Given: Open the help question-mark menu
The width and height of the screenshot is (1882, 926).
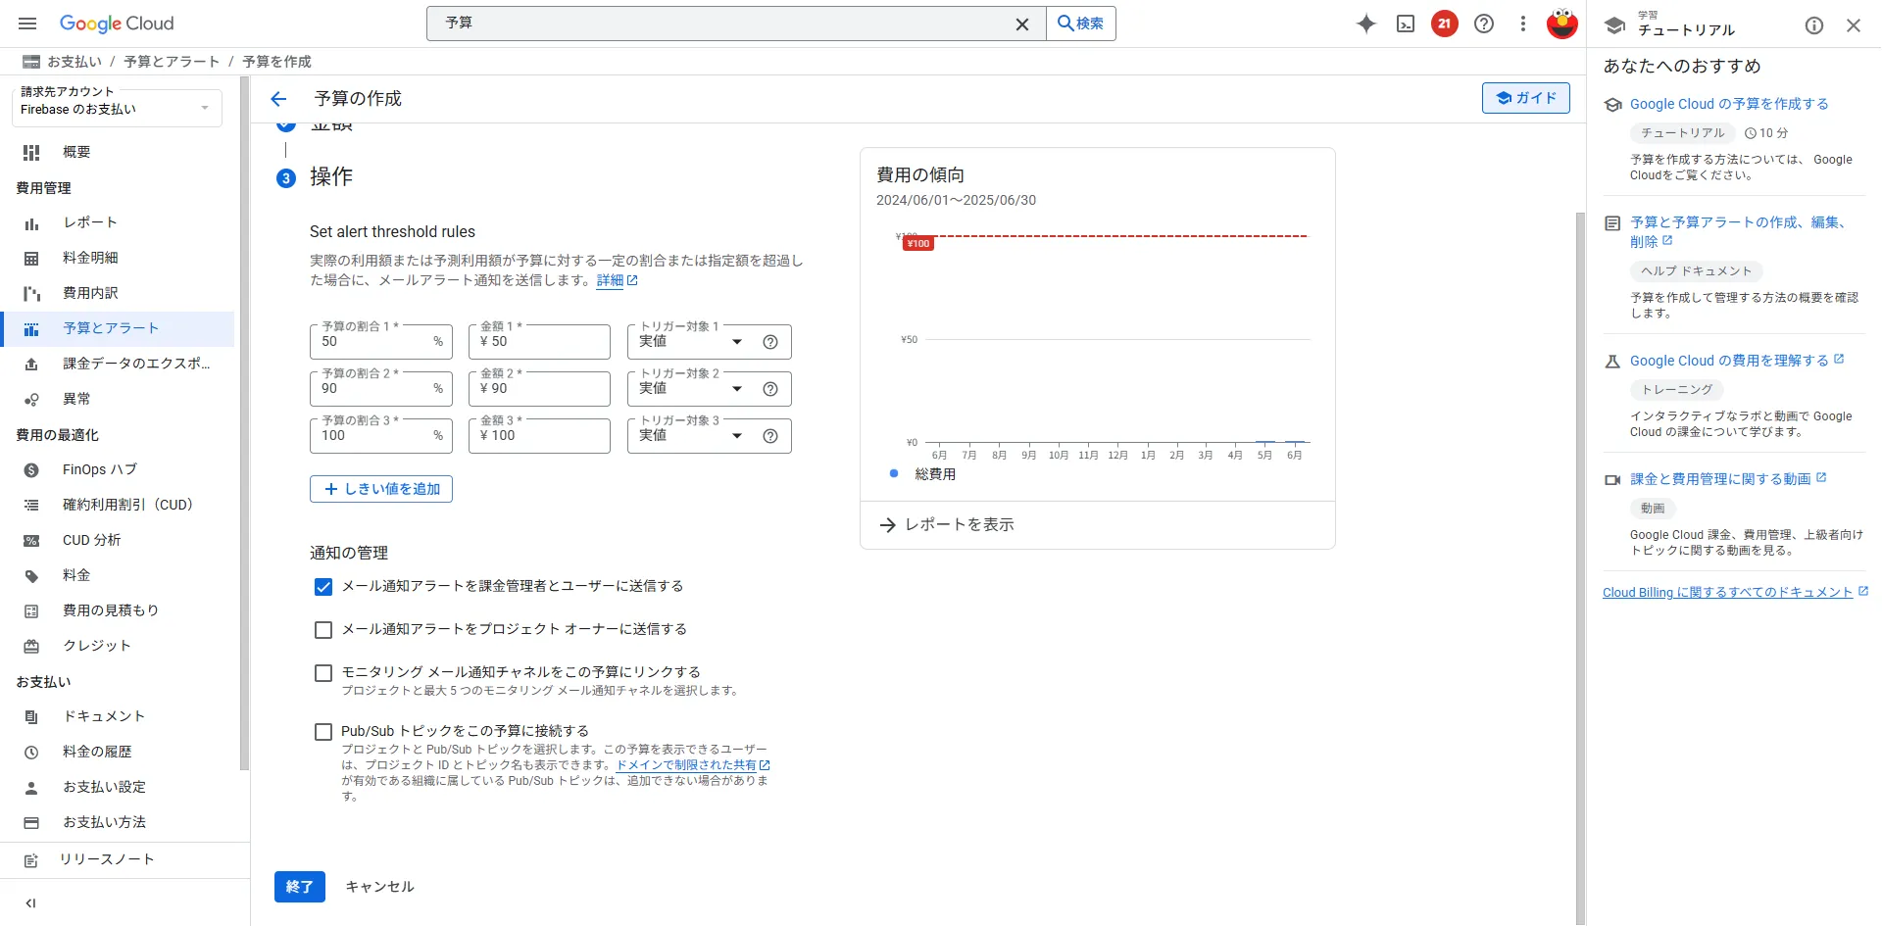Looking at the screenshot, I should (x=1483, y=24).
